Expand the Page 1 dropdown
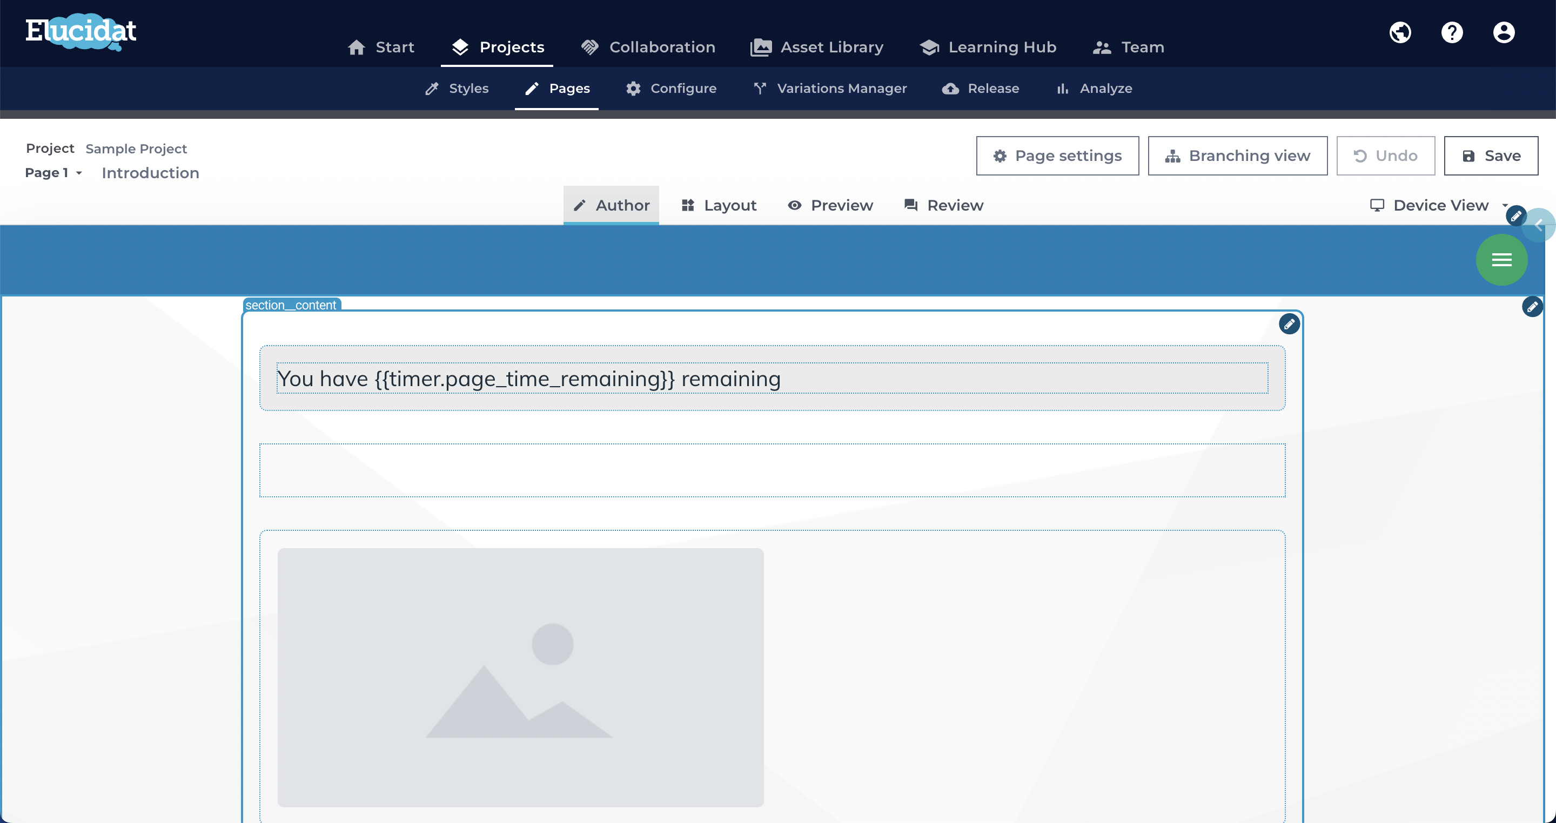Viewport: 1556px width, 823px height. (53, 173)
